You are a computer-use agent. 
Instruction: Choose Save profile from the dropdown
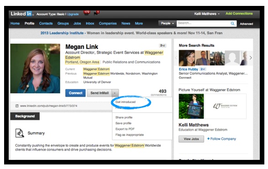click(x=123, y=123)
